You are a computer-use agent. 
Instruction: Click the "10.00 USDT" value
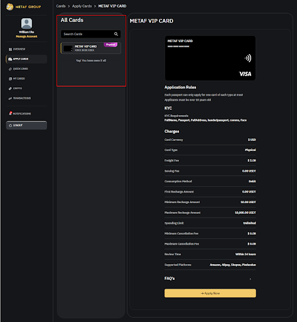coord(248,202)
